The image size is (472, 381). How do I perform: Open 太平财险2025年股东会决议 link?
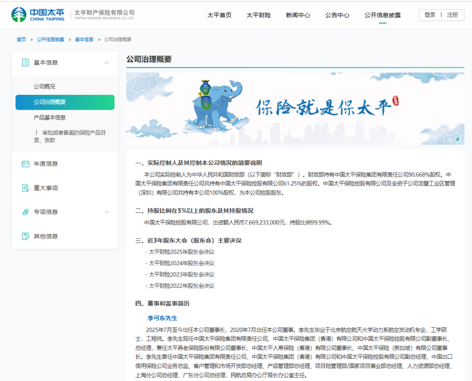click(x=181, y=252)
